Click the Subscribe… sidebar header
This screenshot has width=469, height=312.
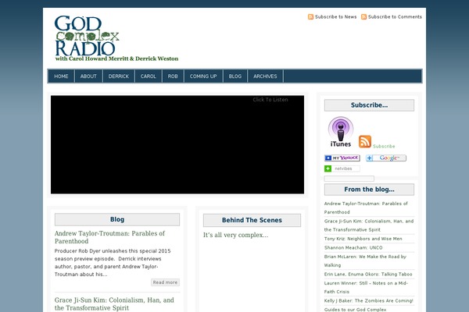(370, 105)
